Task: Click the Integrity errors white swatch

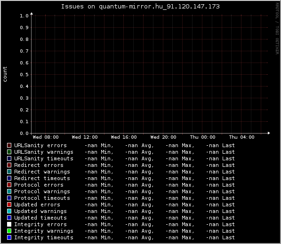Action: tap(9, 224)
